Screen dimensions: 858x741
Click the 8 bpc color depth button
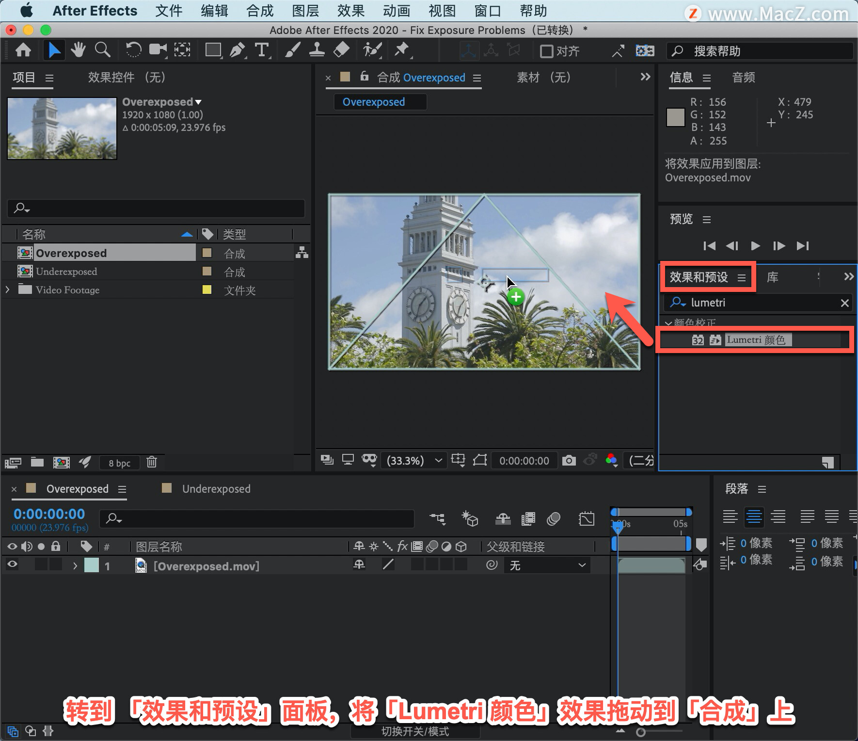120,463
